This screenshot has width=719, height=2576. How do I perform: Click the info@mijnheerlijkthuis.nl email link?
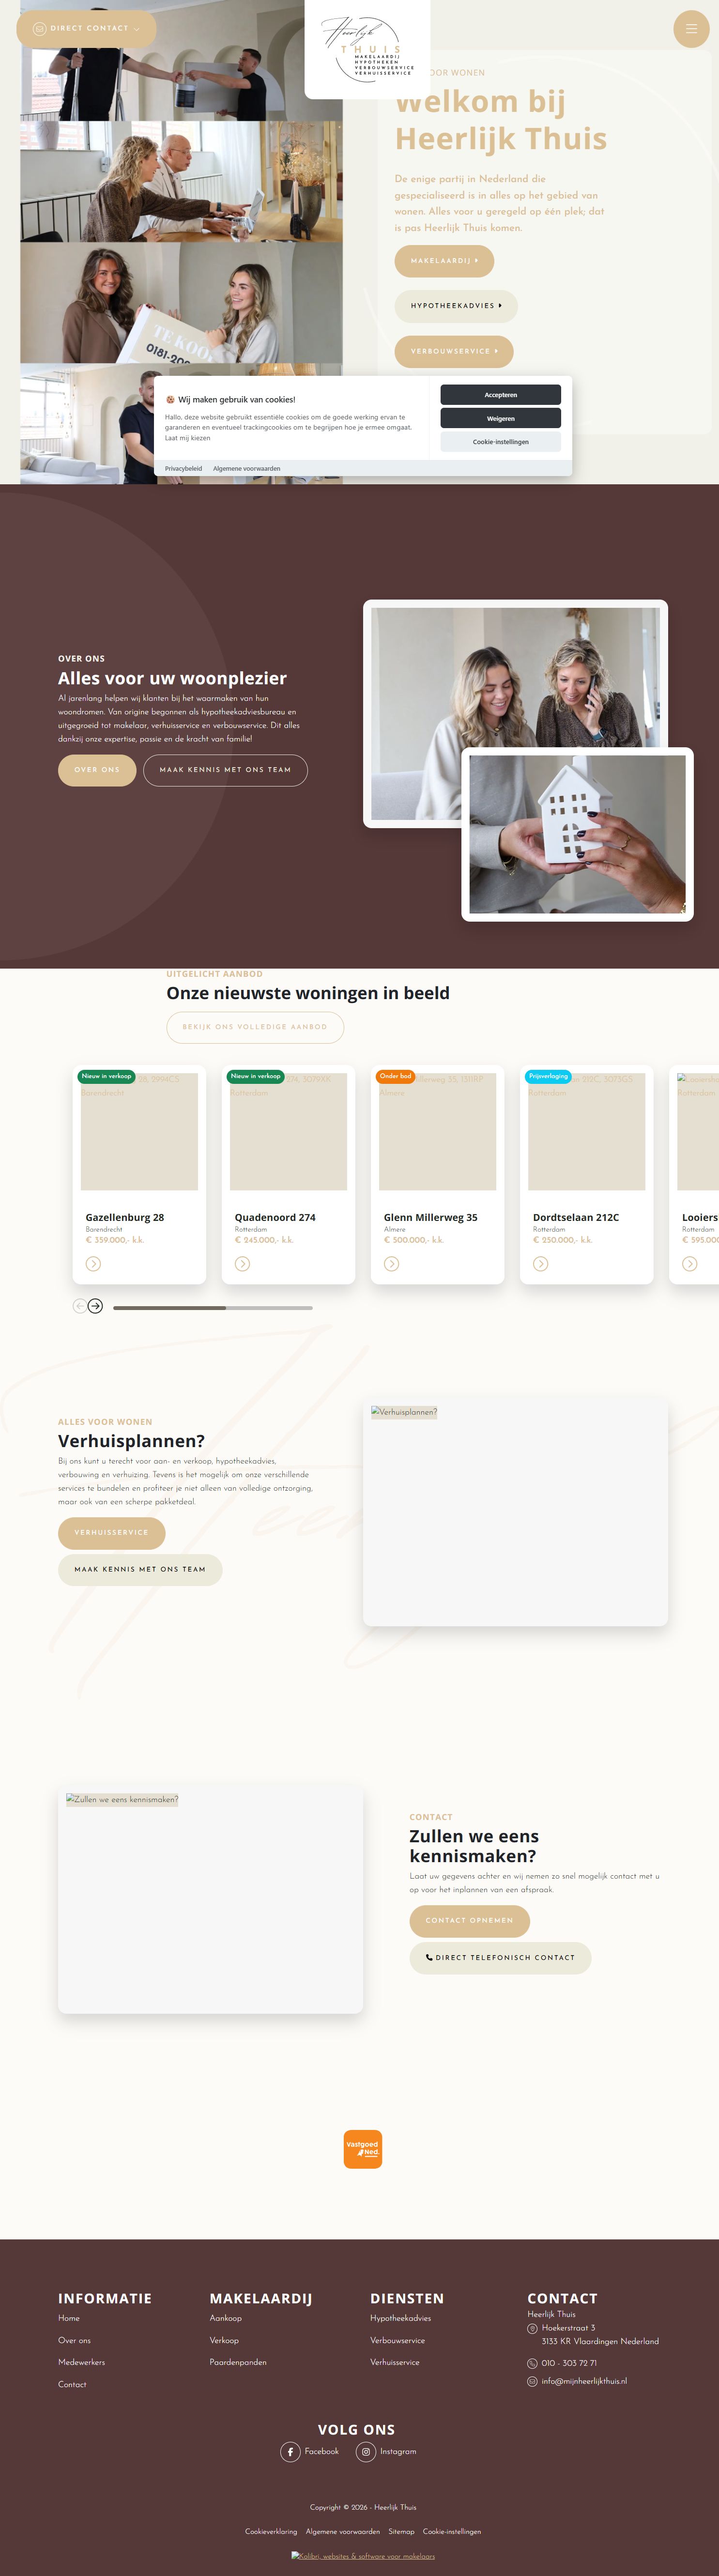[584, 2381]
